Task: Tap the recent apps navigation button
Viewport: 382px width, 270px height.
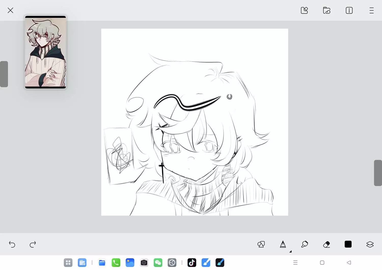Action: tap(295, 263)
